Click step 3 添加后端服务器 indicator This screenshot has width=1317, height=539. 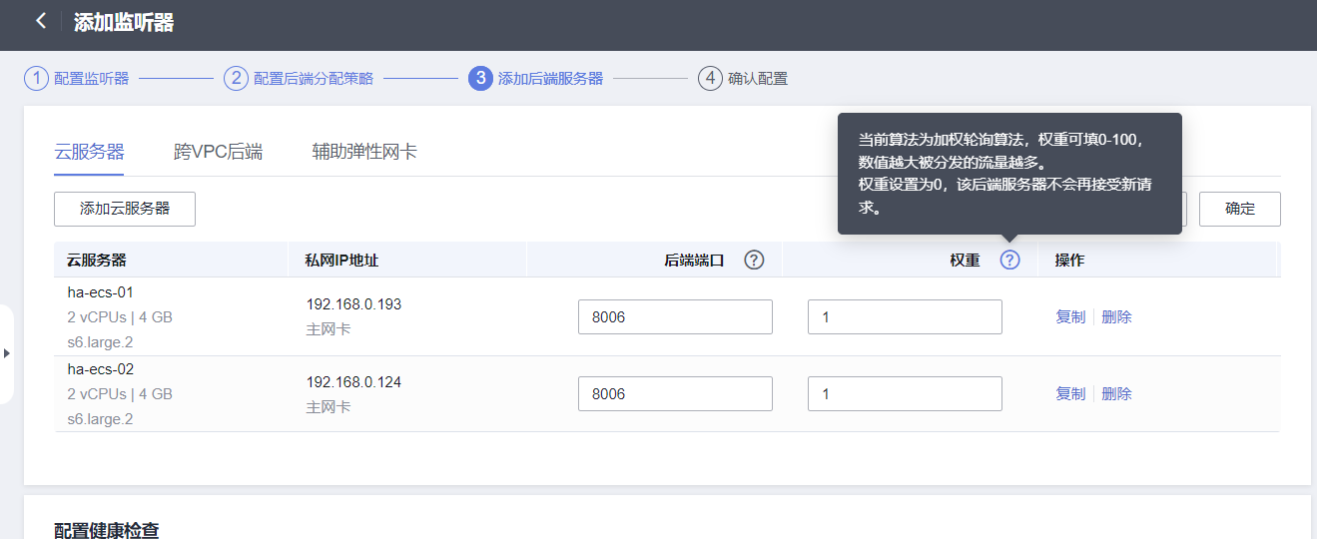[480, 78]
